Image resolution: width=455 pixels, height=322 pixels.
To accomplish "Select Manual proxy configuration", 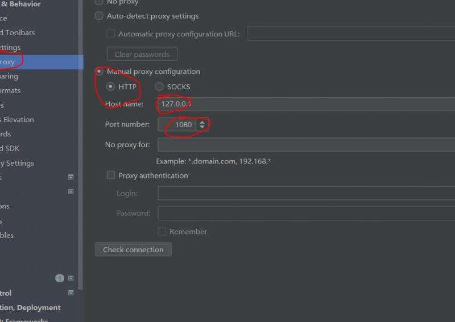I will pyautogui.click(x=100, y=72).
